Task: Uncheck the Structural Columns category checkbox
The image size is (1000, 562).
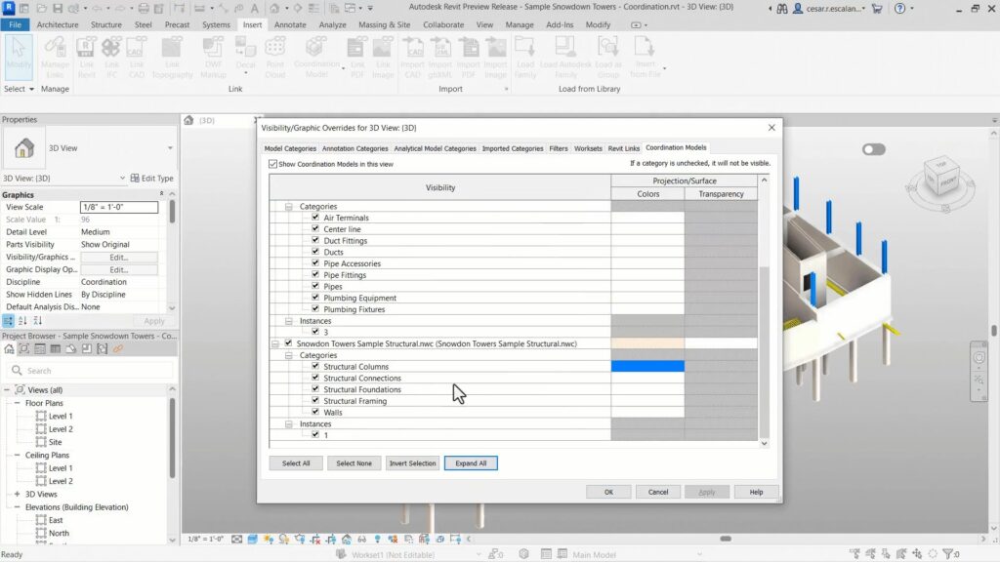Action: [x=315, y=367]
